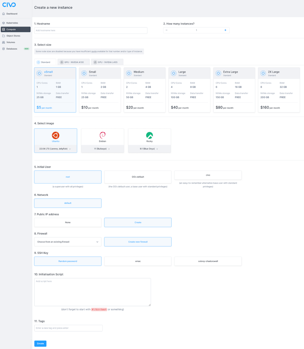This screenshot has width=304, height=349.
Task: Click the Hostname input field
Action: click(90, 30)
